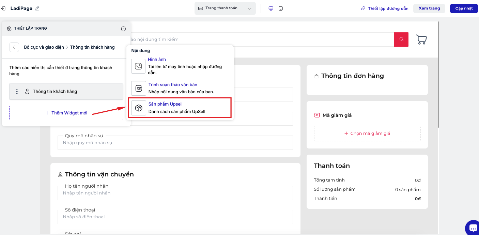The height and width of the screenshot is (235, 479).
Task: Click the 0 sản phẩm value
Action: coord(408,190)
